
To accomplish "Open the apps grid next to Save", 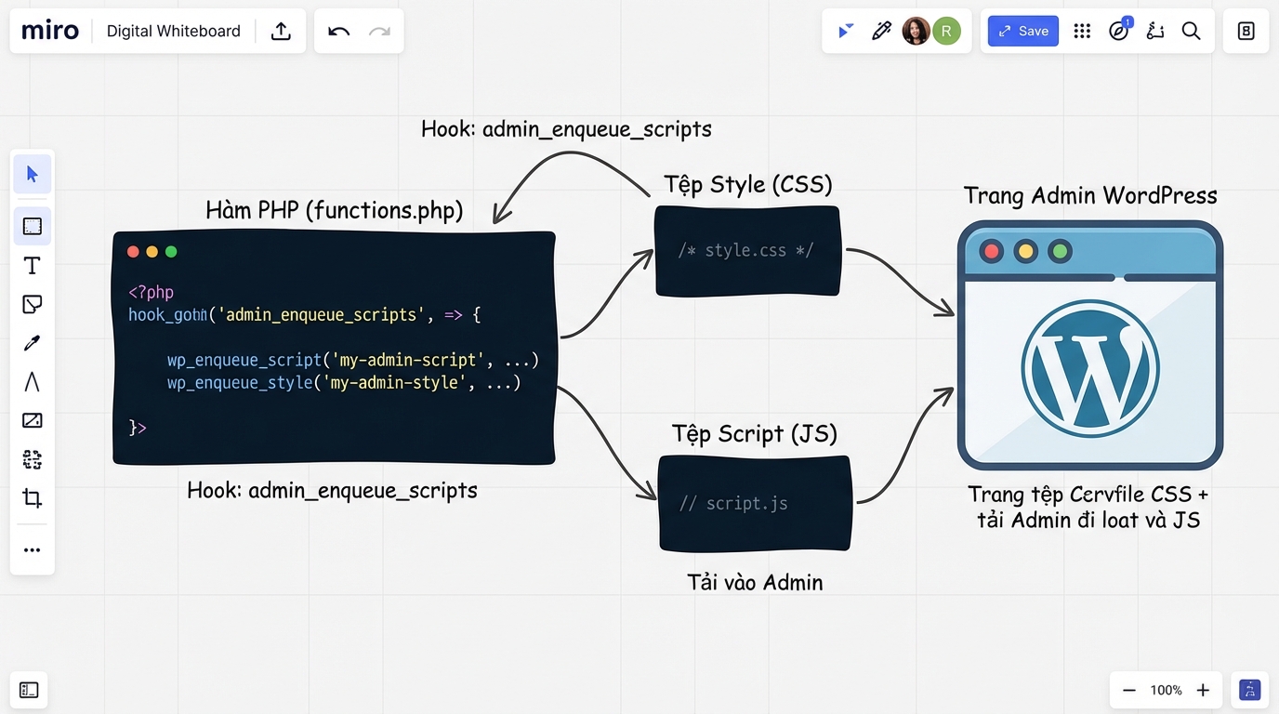I will click(1081, 31).
